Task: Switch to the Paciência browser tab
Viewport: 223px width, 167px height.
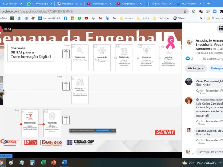Action: [x=70, y=4]
